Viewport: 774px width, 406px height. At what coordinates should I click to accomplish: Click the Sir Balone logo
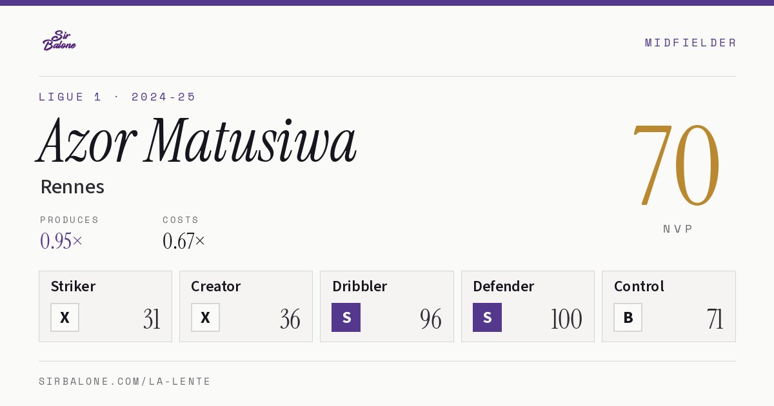pos(59,41)
